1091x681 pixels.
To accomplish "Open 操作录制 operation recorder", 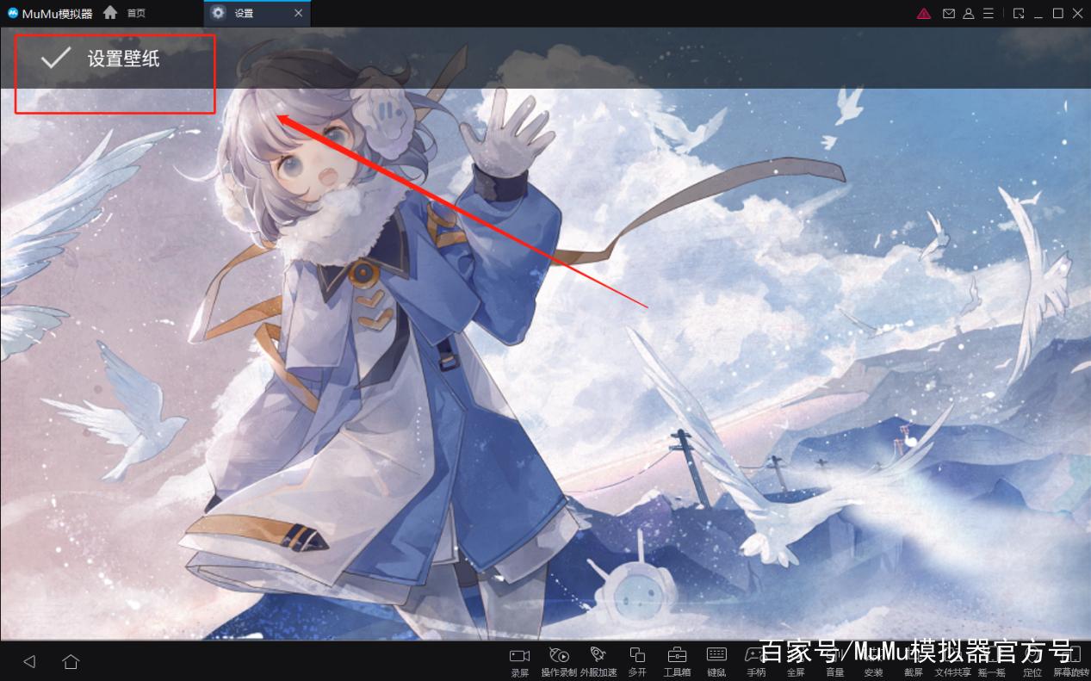I will point(559,661).
